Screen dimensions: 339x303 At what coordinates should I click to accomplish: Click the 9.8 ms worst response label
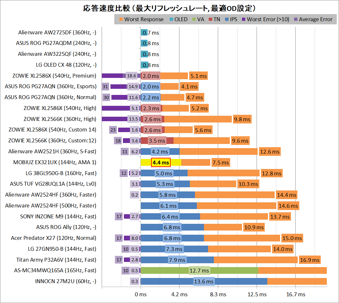[242, 119]
